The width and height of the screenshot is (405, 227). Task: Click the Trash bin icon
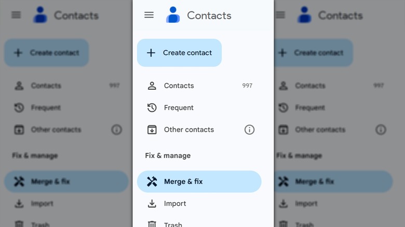point(152,224)
